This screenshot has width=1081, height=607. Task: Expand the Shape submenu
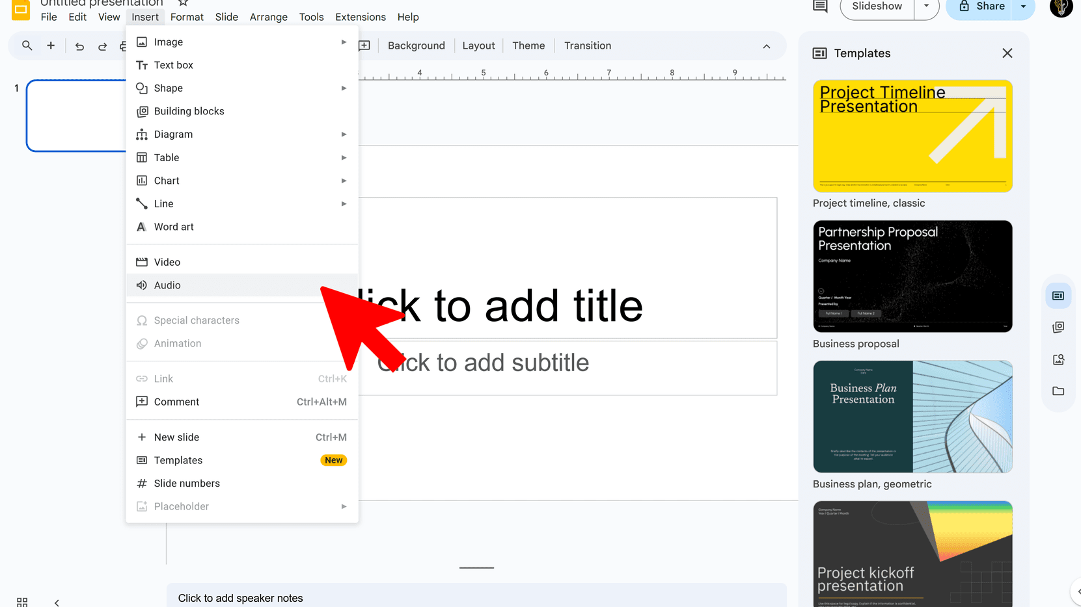(344, 88)
